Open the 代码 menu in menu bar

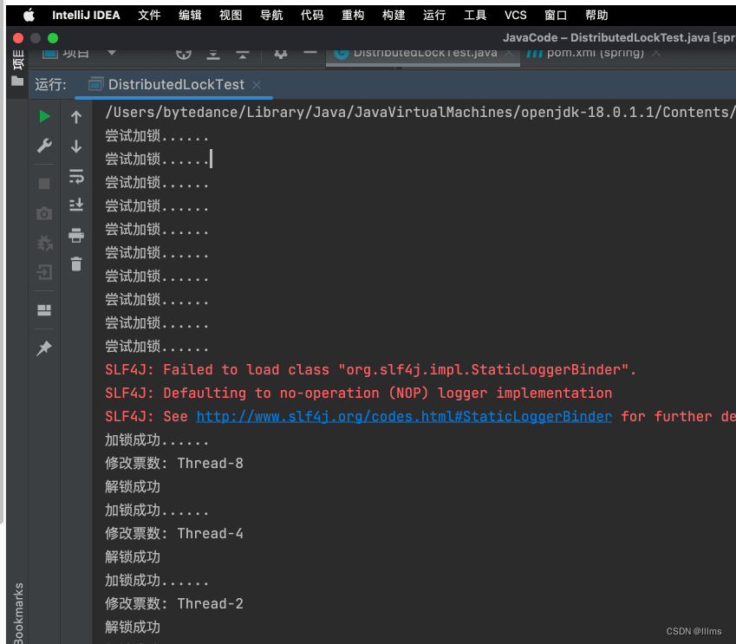312,15
